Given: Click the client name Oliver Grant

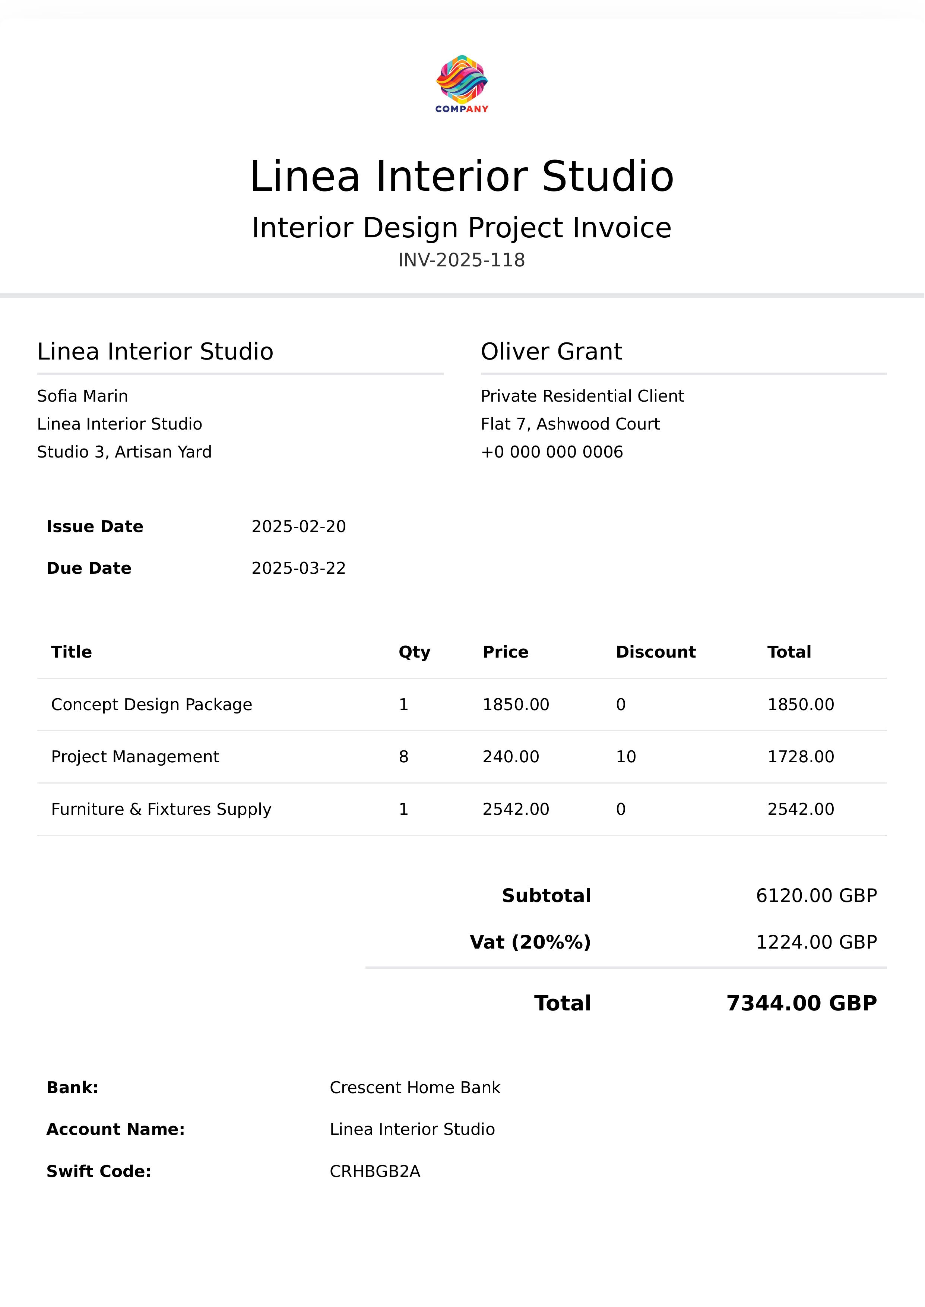Looking at the screenshot, I should tap(551, 351).
